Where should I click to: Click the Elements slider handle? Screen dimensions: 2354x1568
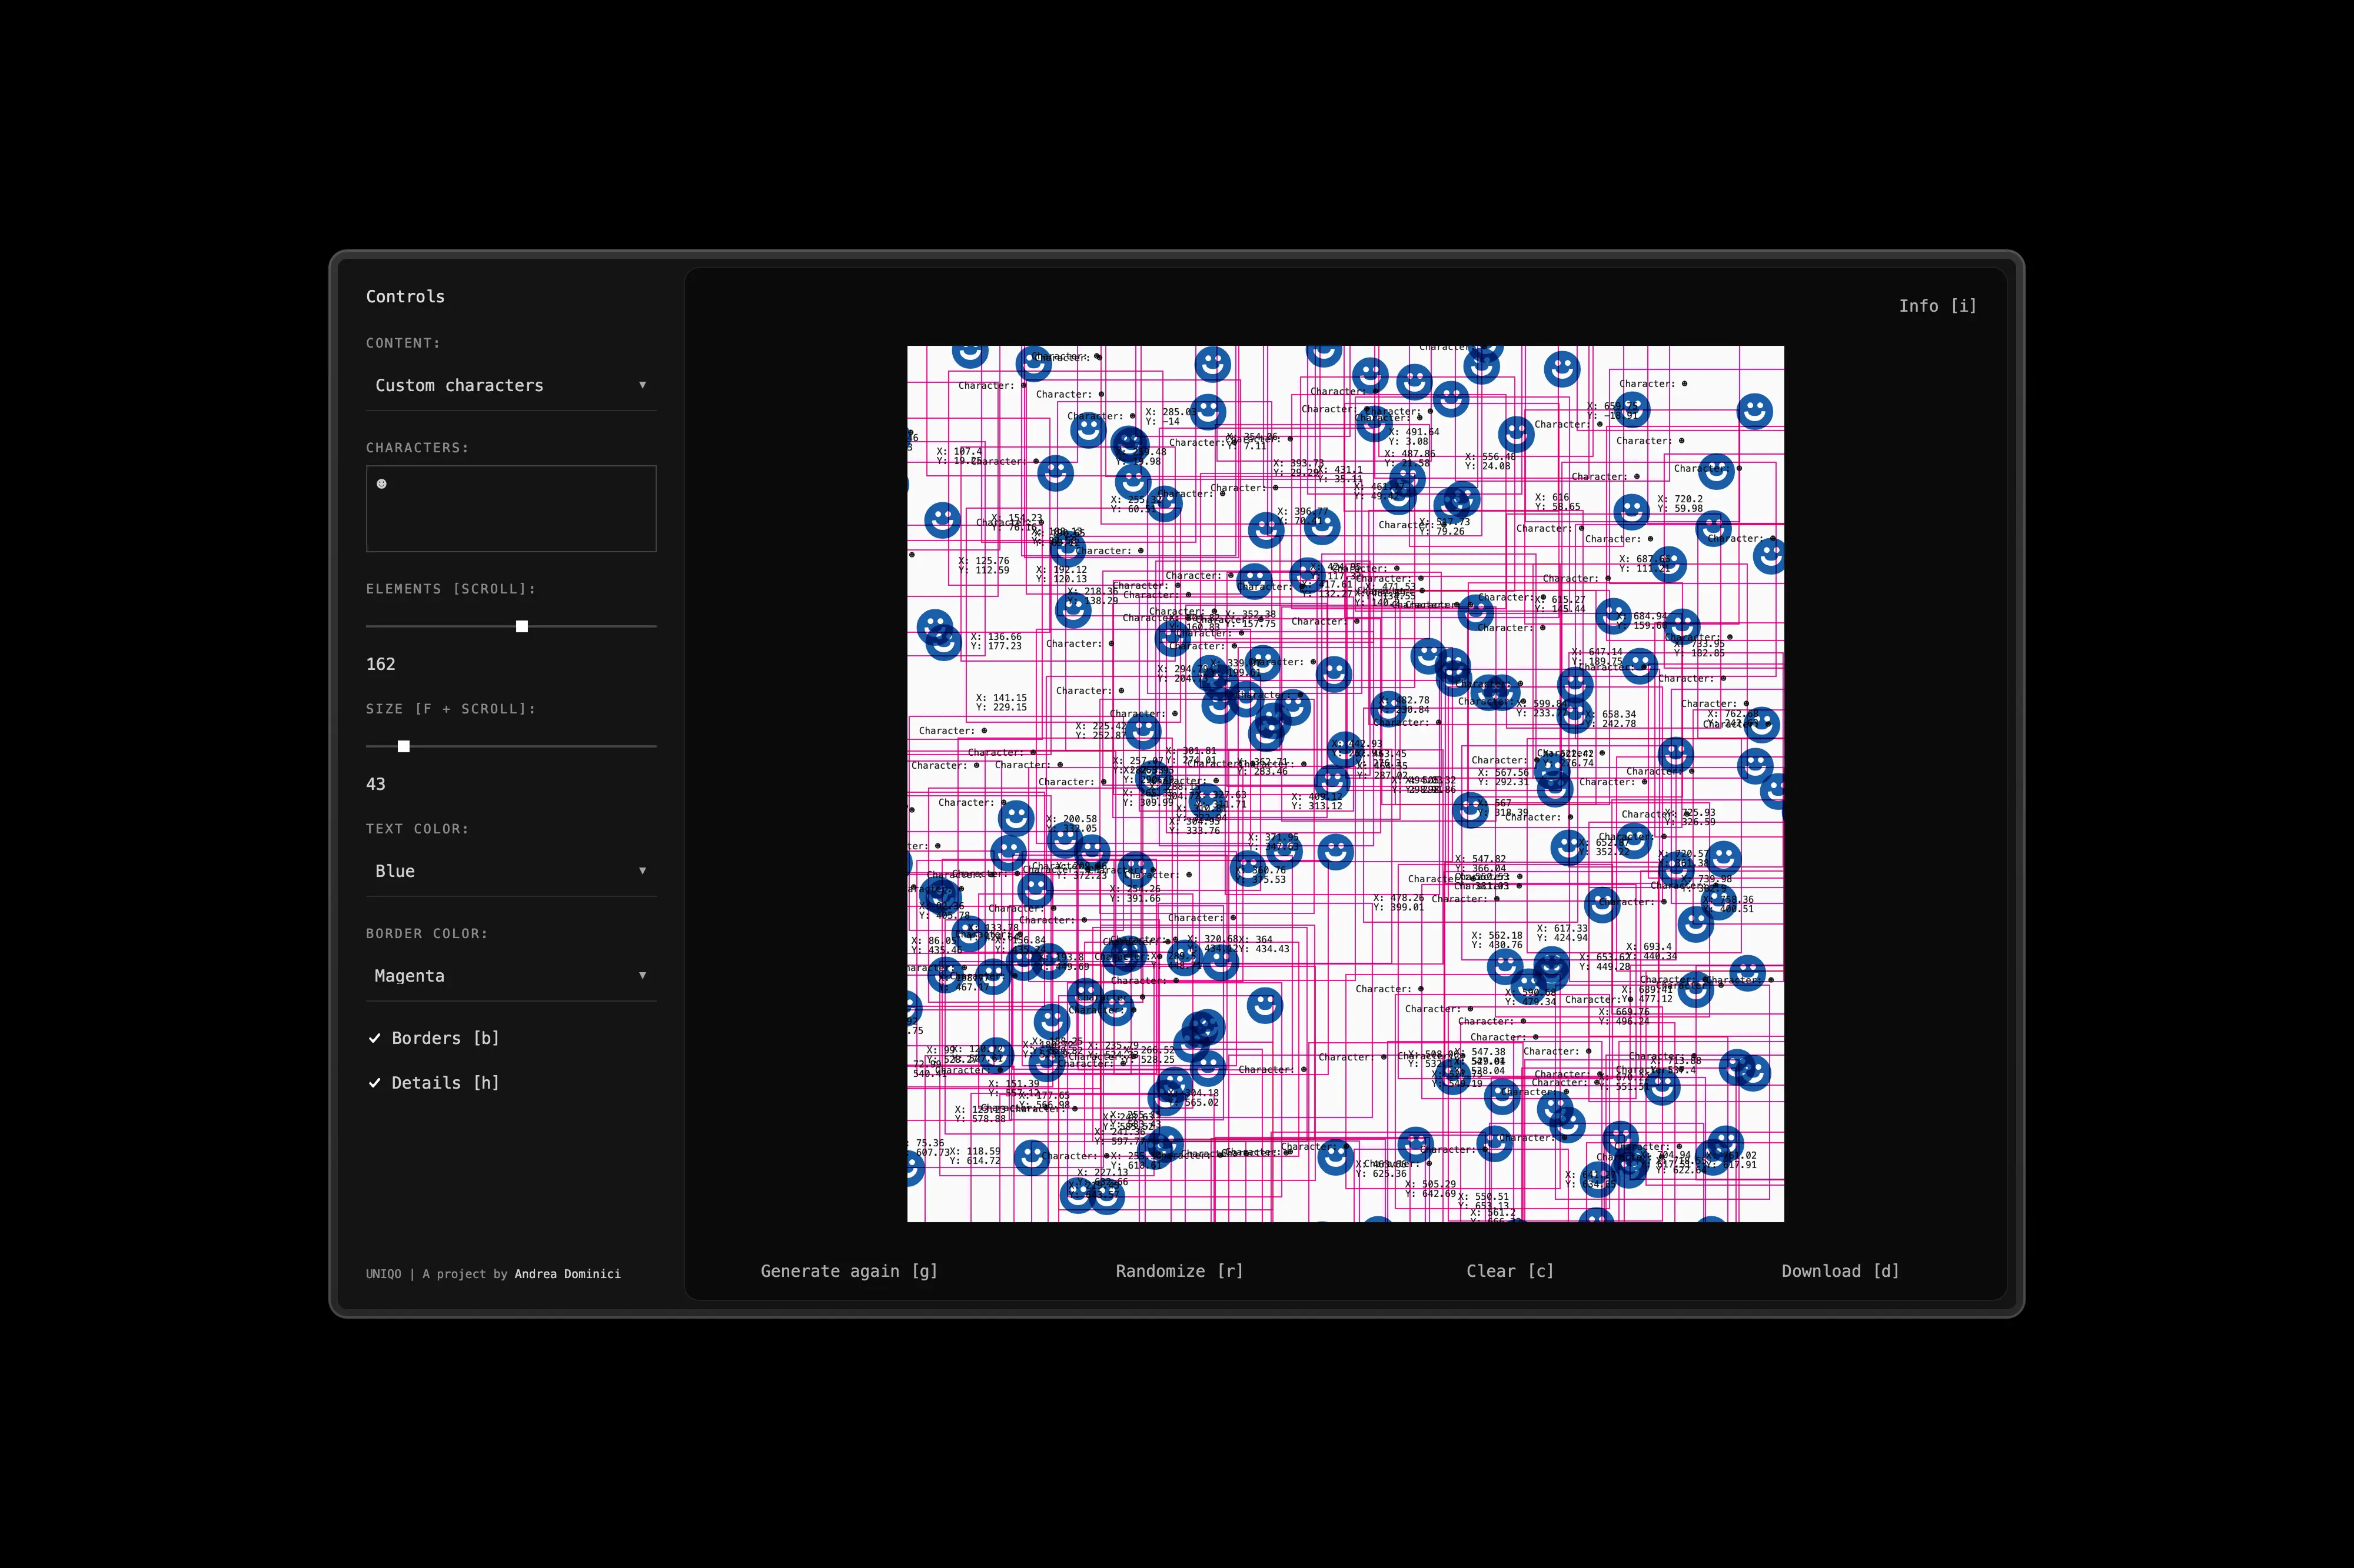[x=522, y=627]
